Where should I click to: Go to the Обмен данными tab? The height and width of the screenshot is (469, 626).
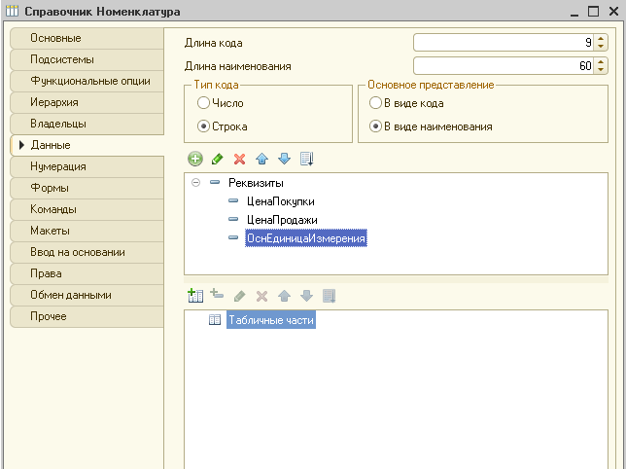click(87, 295)
